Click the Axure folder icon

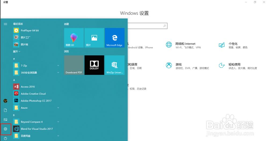(16, 108)
